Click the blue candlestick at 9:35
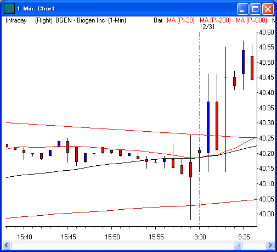This screenshot has height=252, width=277. tap(243, 62)
